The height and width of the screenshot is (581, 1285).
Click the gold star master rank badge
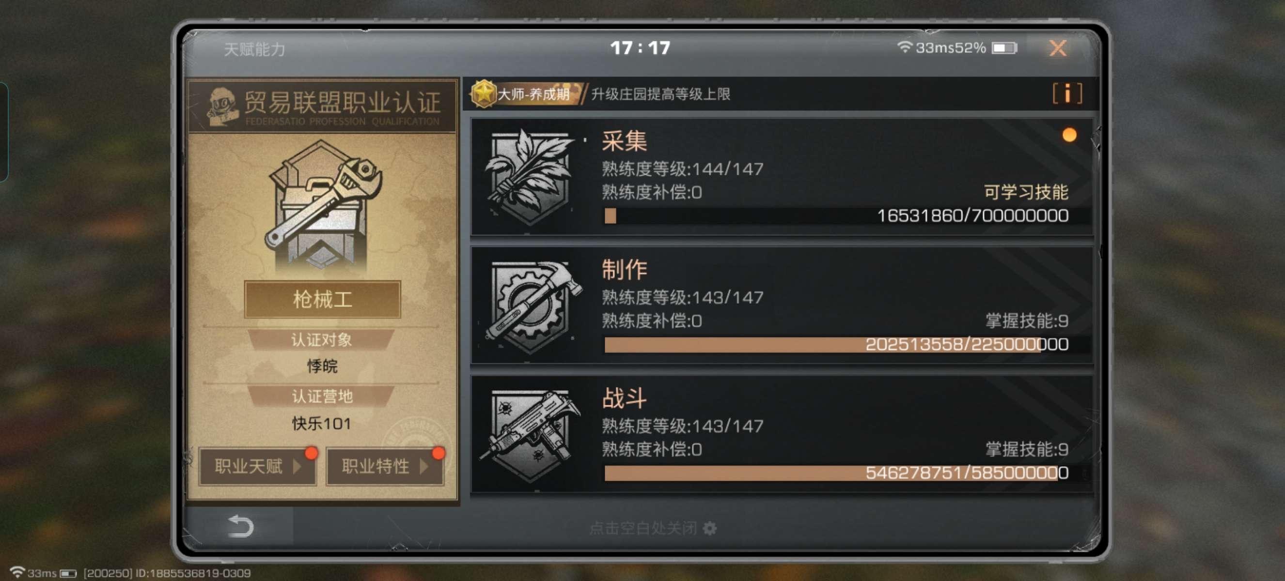pos(483,93)
